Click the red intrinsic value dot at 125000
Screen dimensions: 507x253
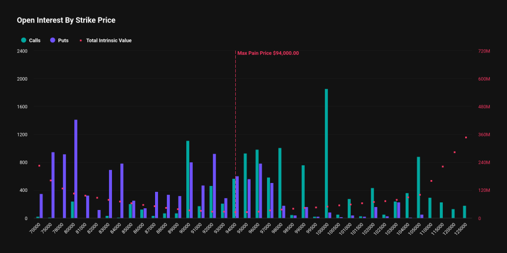click(x=466, y=138)
